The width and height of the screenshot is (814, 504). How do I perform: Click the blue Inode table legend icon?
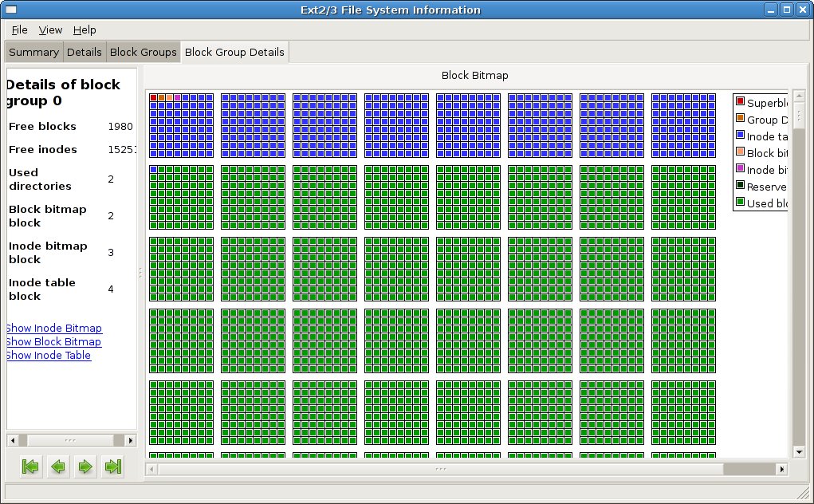click(740, 136)
